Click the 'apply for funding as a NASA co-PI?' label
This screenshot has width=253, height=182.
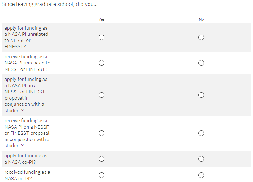(x=26, y=159)
